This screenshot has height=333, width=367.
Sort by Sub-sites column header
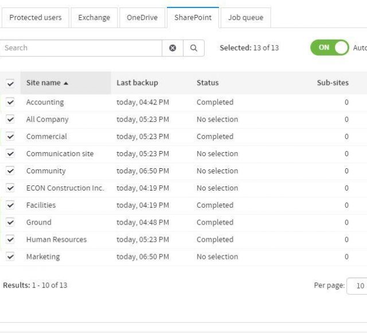(333, 83)
